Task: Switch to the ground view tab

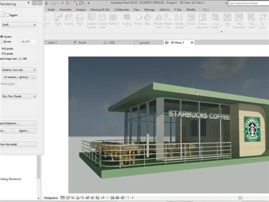Action: click(x=142, y=42)
